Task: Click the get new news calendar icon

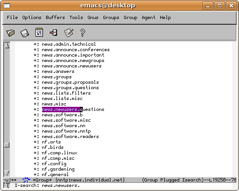Action: pyautogui.click(x=39, y=32)
